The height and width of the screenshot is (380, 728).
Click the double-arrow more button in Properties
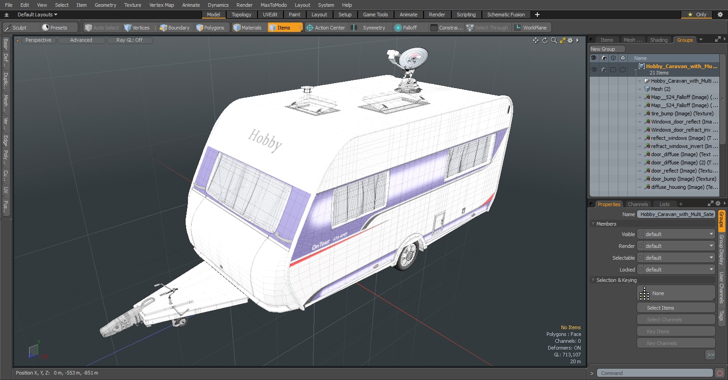point(711,355)
